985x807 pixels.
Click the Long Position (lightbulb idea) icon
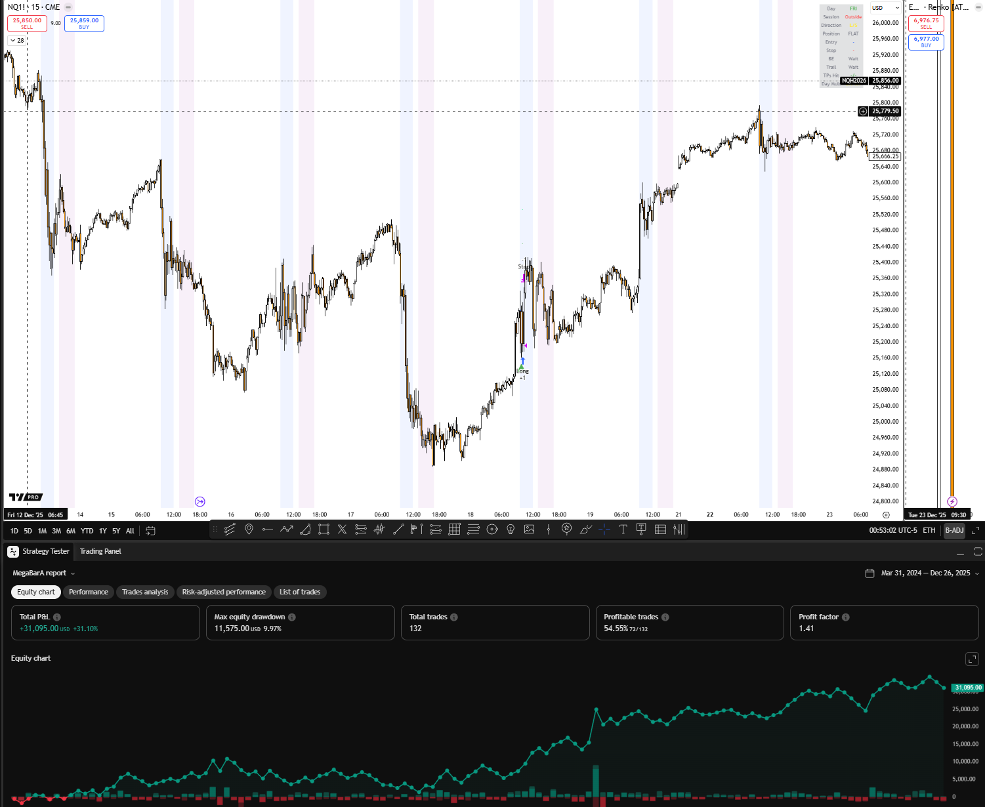point(511,529)
